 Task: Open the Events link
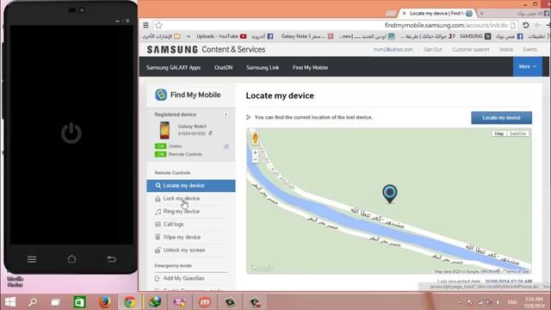point(530,50)
